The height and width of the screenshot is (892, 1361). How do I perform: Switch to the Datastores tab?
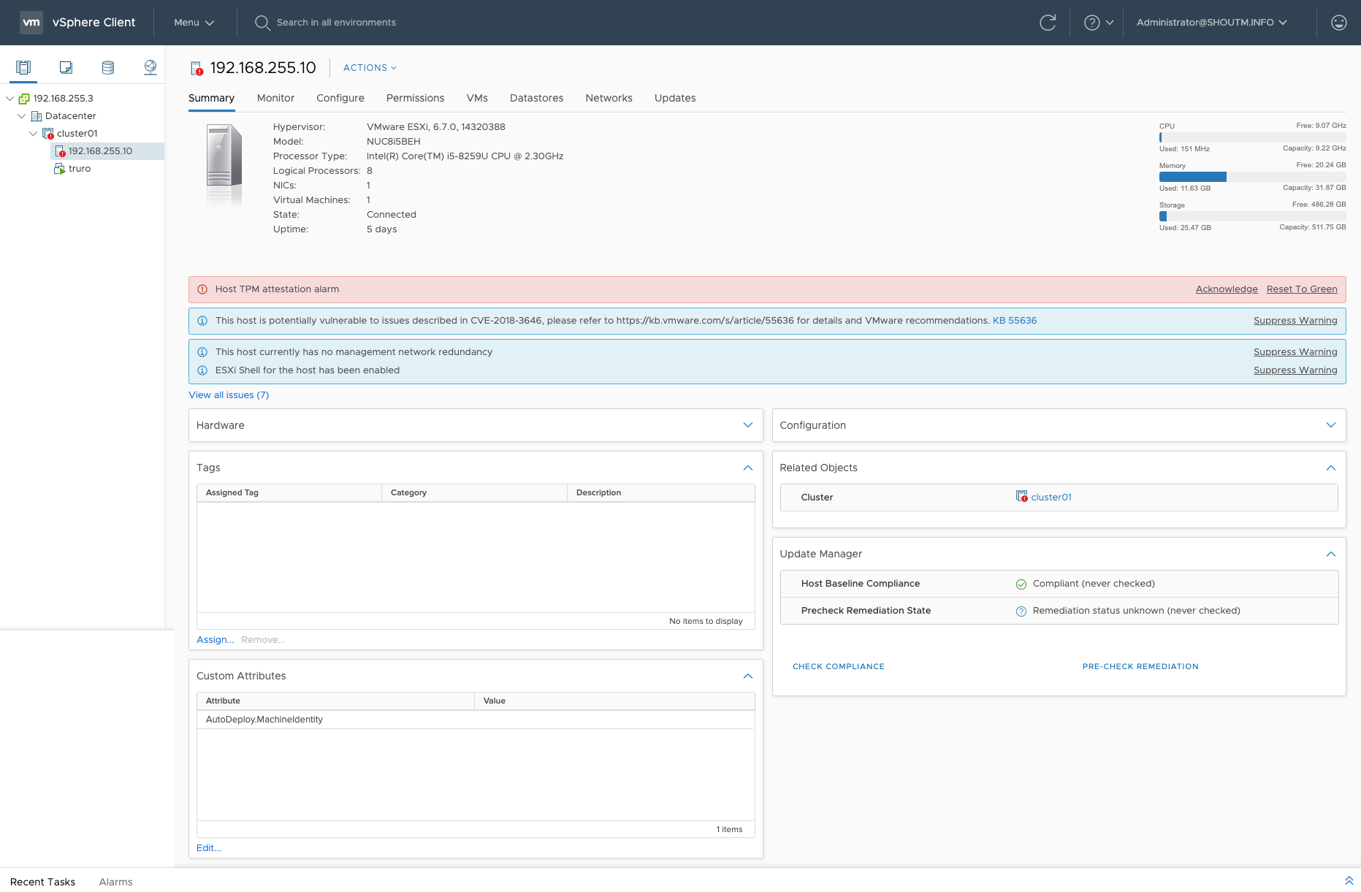536,99
